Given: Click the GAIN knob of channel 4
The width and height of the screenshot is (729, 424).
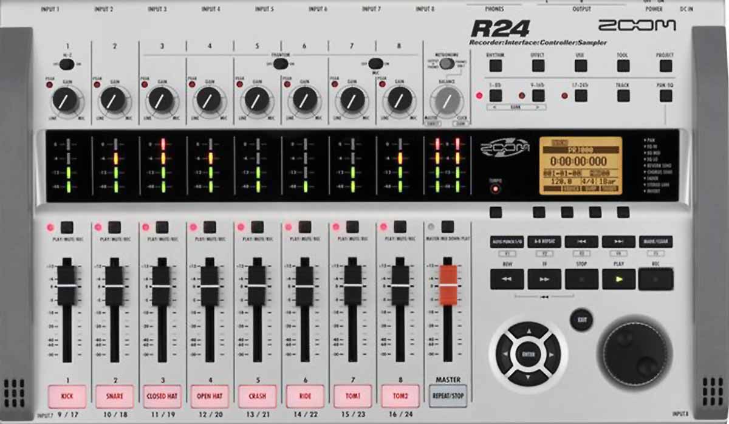Looking at the screenshot, I should tap(208, 100).
